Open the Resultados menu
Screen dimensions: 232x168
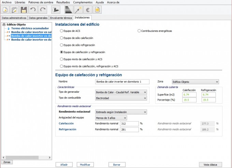pos(63,2)
